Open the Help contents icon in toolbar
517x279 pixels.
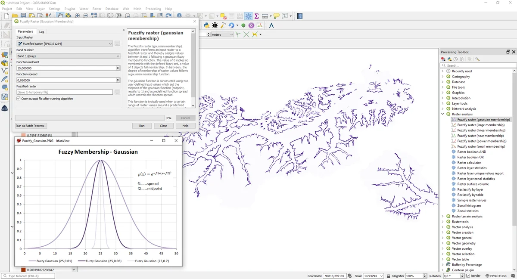tap(300, 16)
